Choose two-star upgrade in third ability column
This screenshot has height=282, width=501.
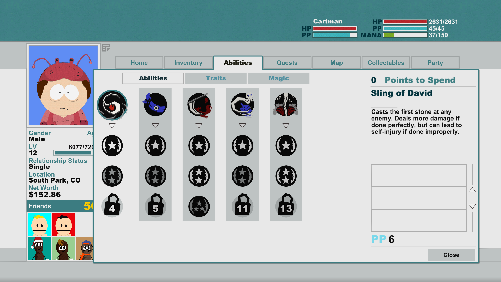(x=199, y=176)
